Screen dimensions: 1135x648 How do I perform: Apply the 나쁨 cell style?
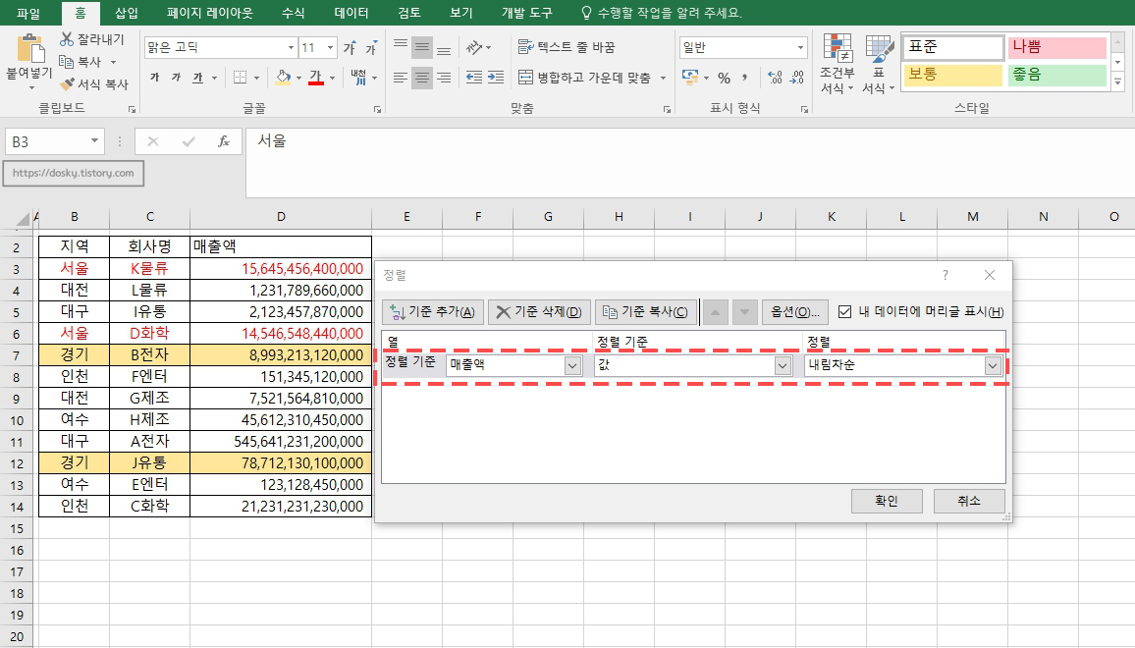1057,47
